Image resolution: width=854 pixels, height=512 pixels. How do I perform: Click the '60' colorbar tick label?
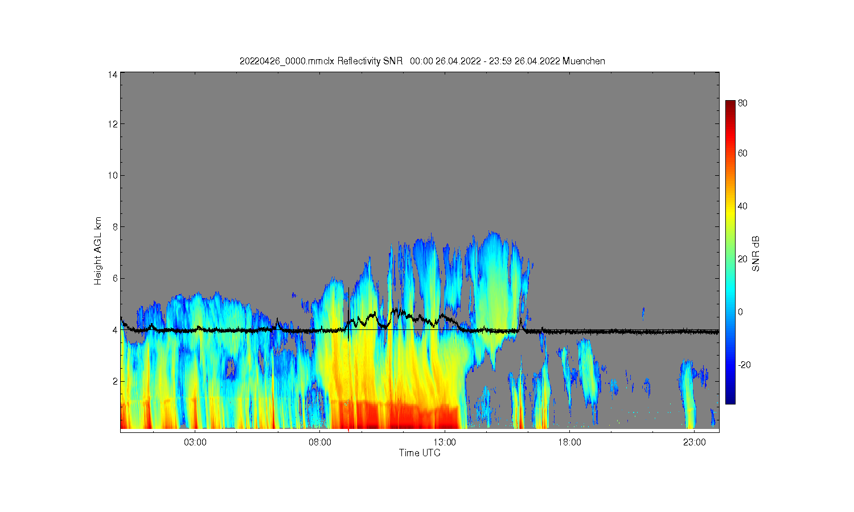tap(743, 154)
